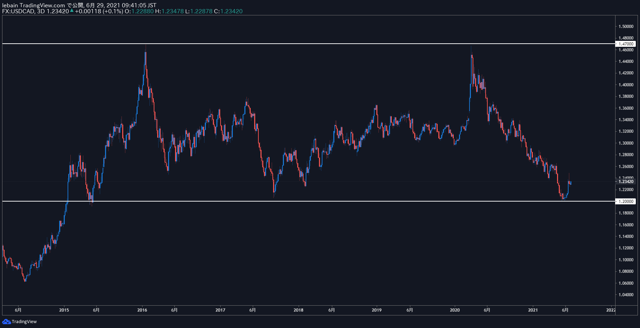The height and width of the screenshot is (328, 640).
Task: Click the +0.00118 (+0.1%) change text
Action: [99, 11]
